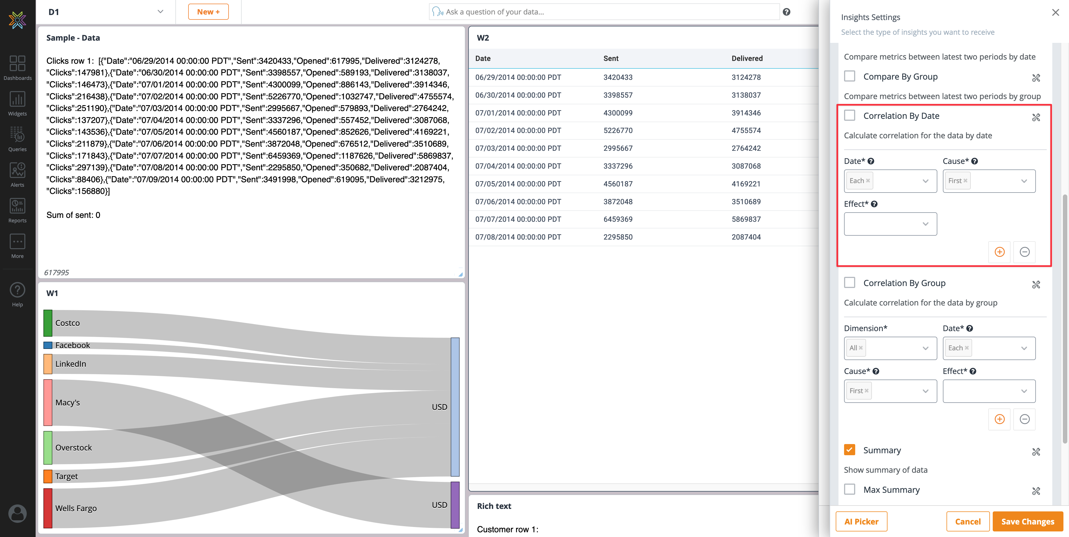Viewport: 1069px width, 537px height.
Task: Click the green Costco node in Sankey chart
Action: [x=48, y=323]
